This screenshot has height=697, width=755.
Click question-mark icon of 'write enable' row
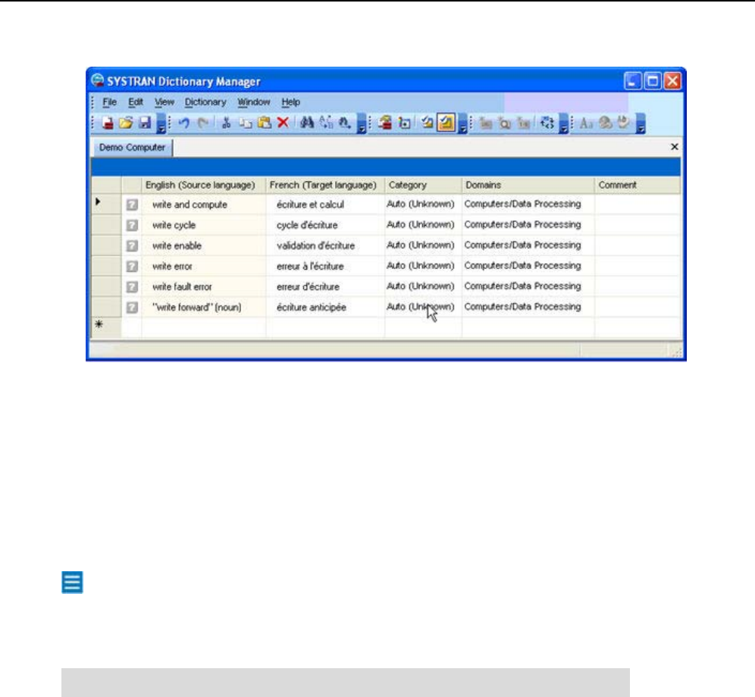132,246
